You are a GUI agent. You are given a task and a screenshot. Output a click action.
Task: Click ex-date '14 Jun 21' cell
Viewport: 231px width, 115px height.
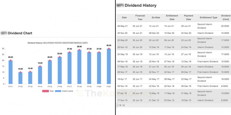[154, 26]
